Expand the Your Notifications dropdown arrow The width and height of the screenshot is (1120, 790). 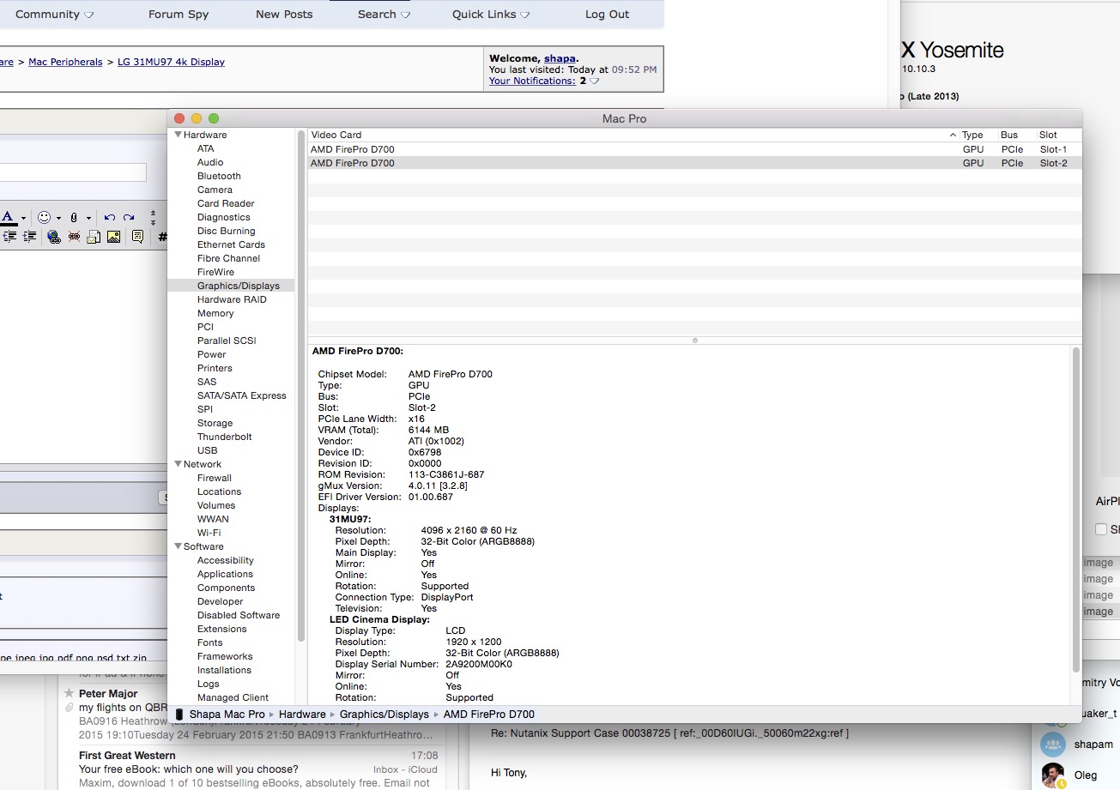click(x=594, y=81)
